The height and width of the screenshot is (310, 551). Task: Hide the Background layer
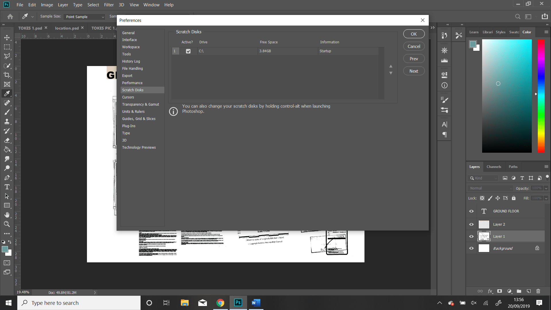[471, 248]
